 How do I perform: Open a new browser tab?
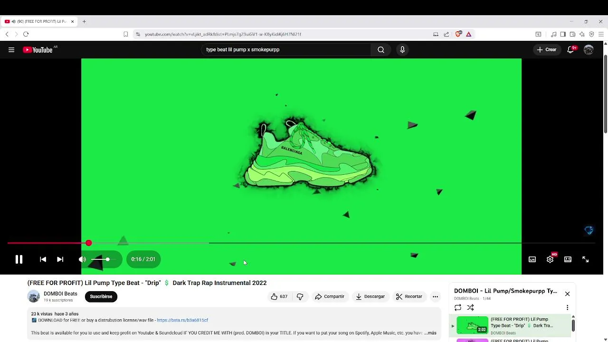tap(84, 21)
